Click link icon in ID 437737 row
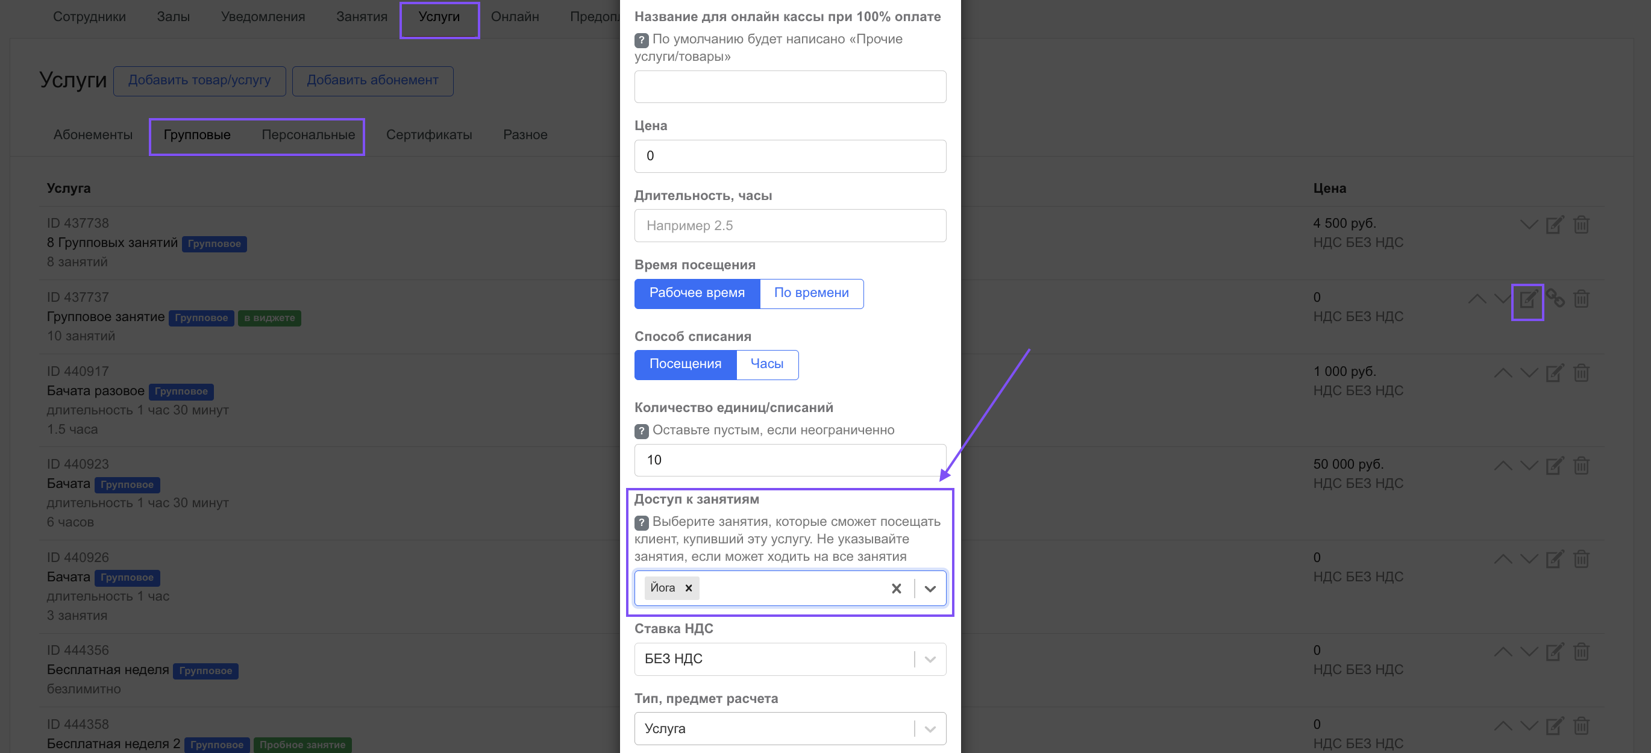The width and height of the screenshot is (1651, 753). 1556,299
